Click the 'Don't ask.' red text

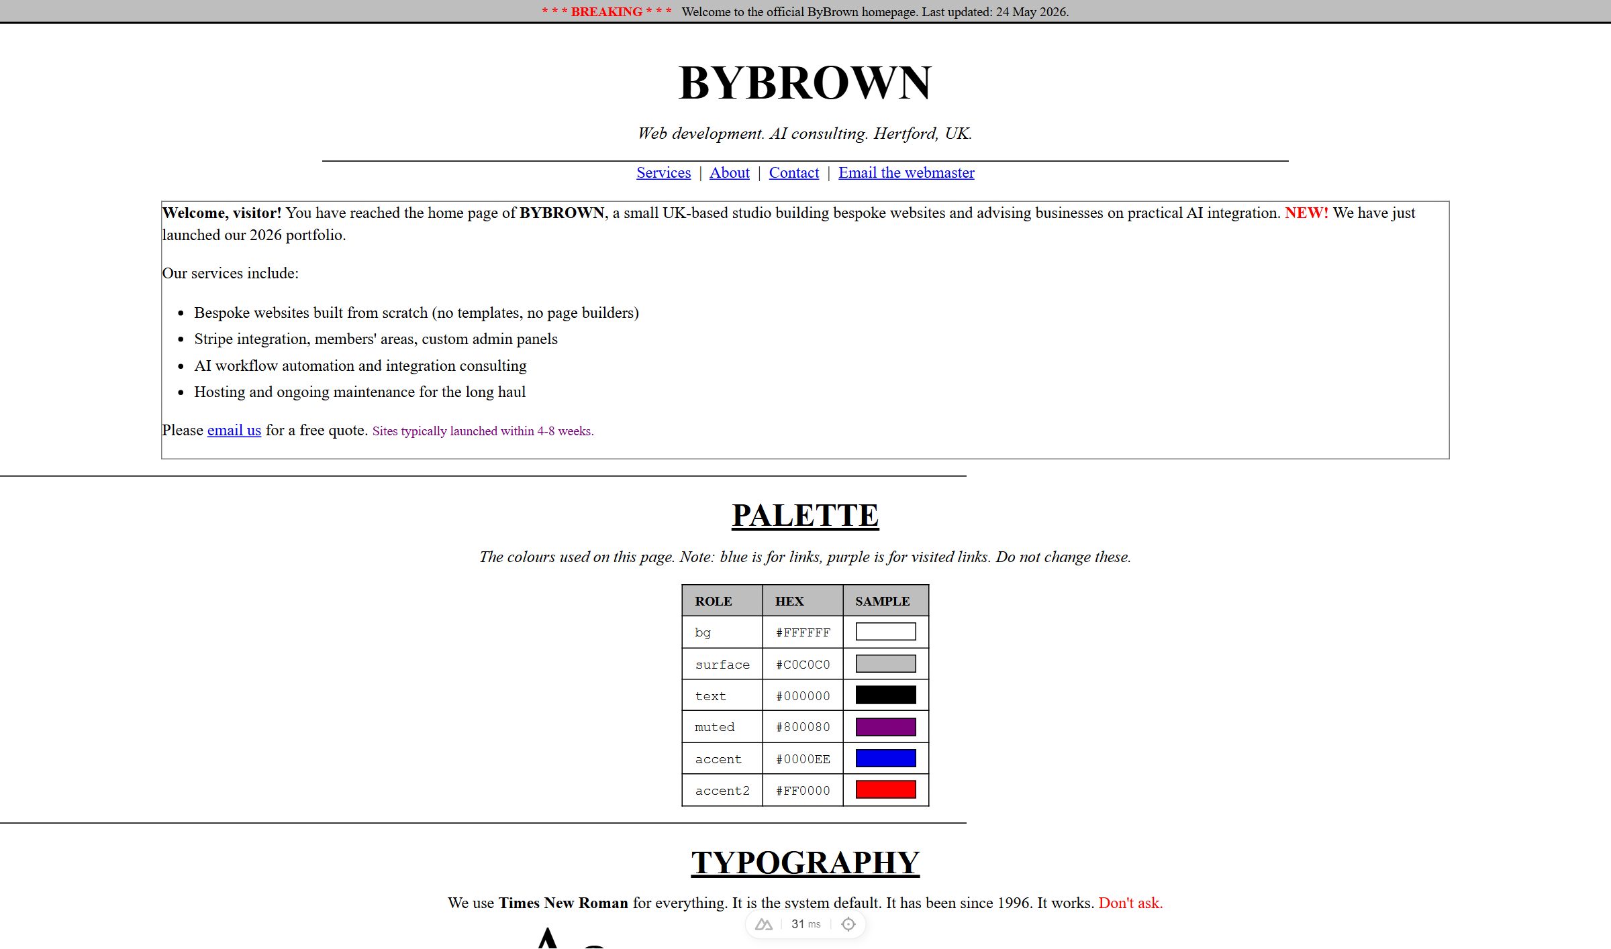click(x=1130, y=903)
